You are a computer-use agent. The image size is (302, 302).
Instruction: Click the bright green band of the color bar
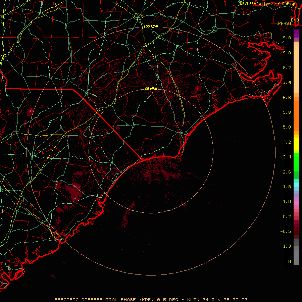point(296,162)
